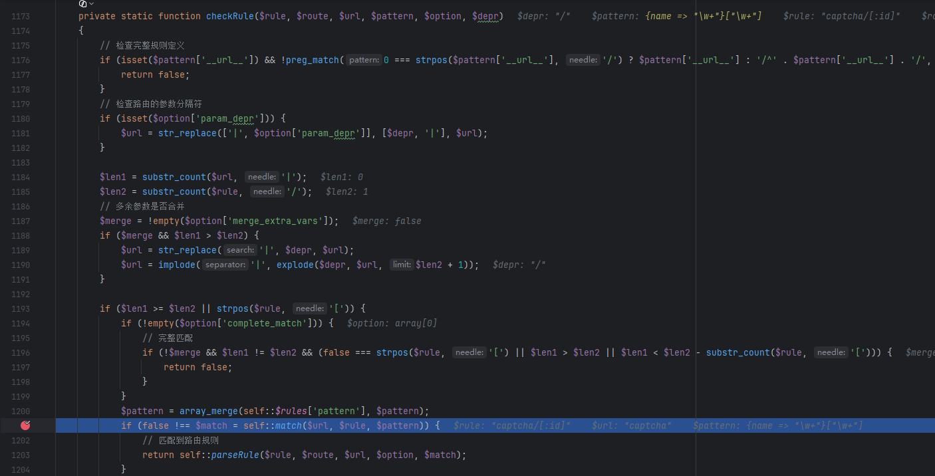The width and height of the screenshot is (935, 476).
Task: Click the 'complete_match' string literal
Action: click(x=265, y=323)
